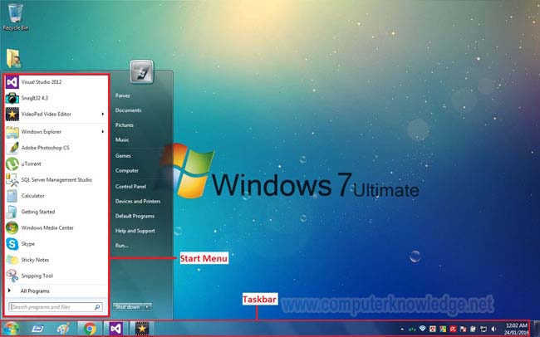Click the search magnifier icon
540x337 pixels.
click(x=97, y=307)
